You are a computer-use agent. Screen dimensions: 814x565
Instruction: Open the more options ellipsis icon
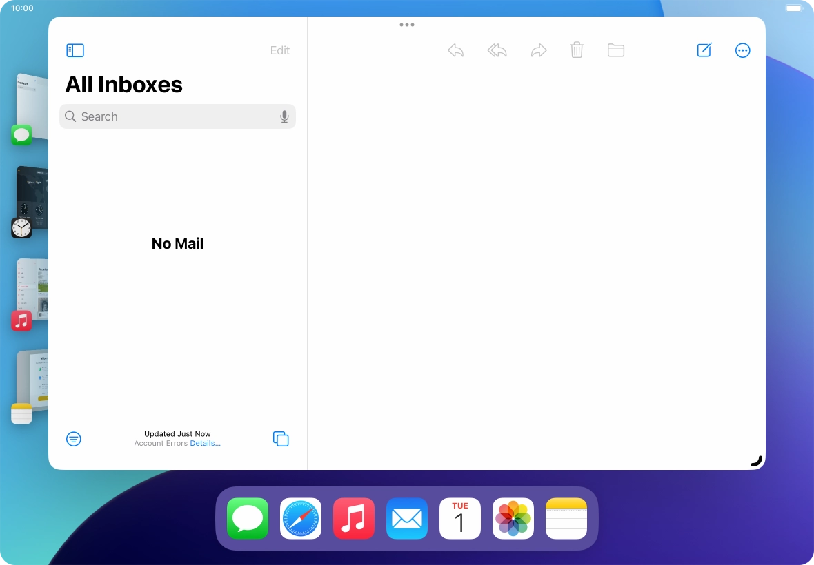pyautogui.click(x=742, y=50)
